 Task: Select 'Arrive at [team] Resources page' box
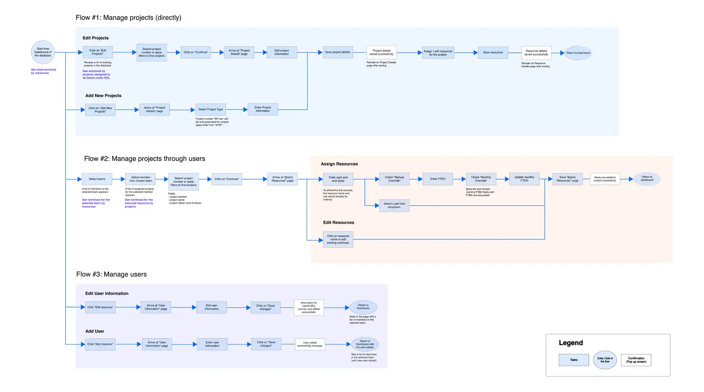click(282, 179)
